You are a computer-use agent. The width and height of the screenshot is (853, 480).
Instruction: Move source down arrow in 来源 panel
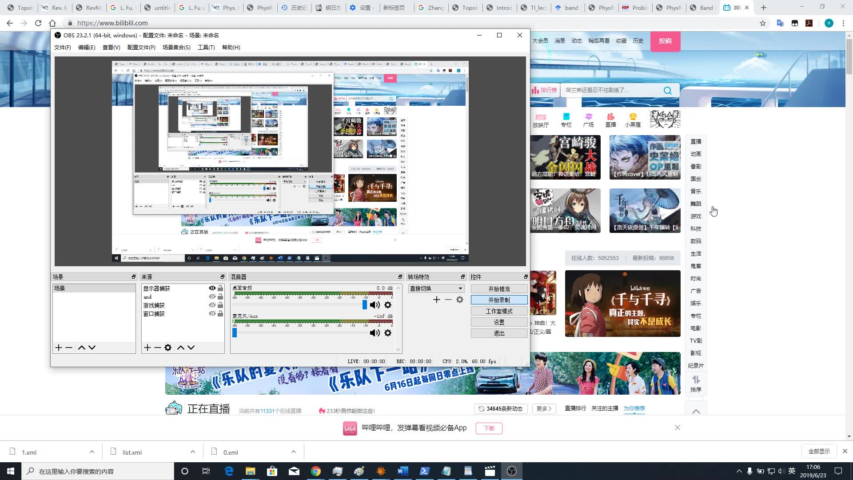click(191, 348)
